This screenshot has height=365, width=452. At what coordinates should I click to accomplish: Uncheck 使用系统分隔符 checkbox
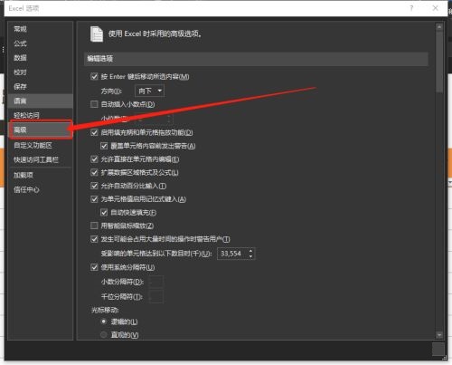[94, 267]
